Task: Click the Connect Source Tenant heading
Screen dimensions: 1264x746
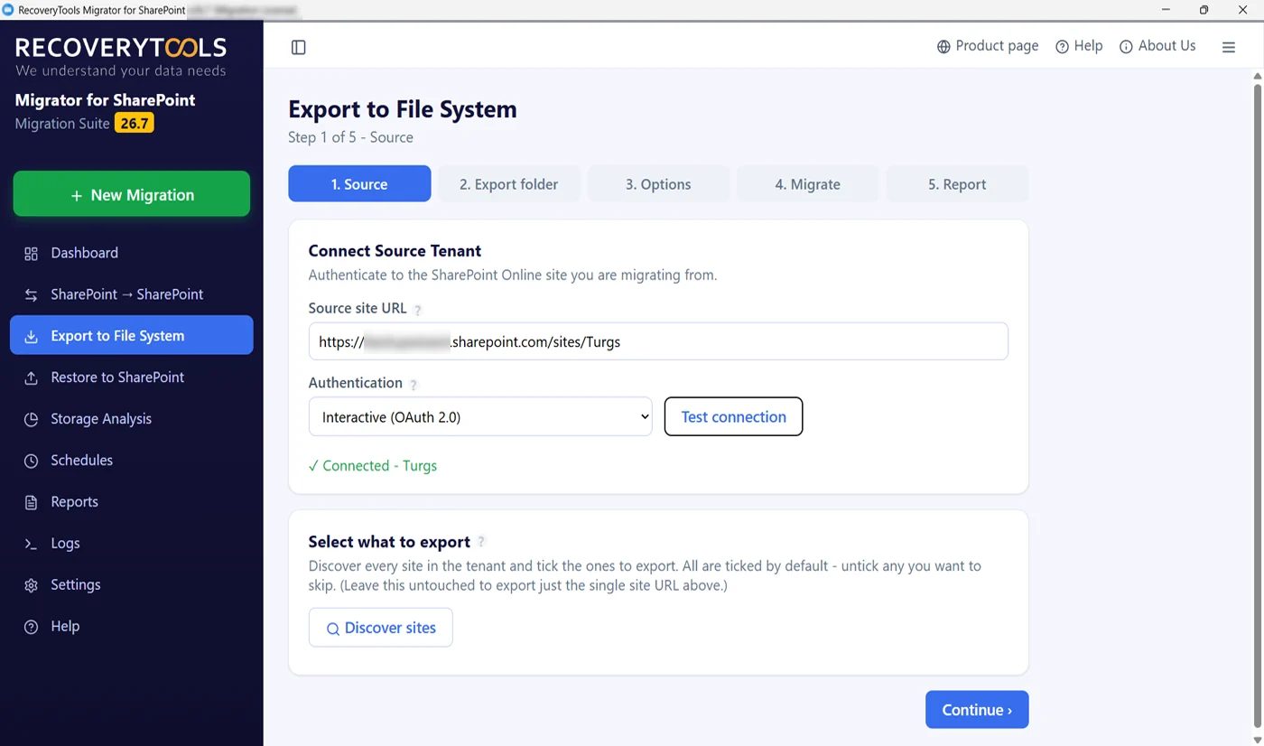Action: [395, 251]
